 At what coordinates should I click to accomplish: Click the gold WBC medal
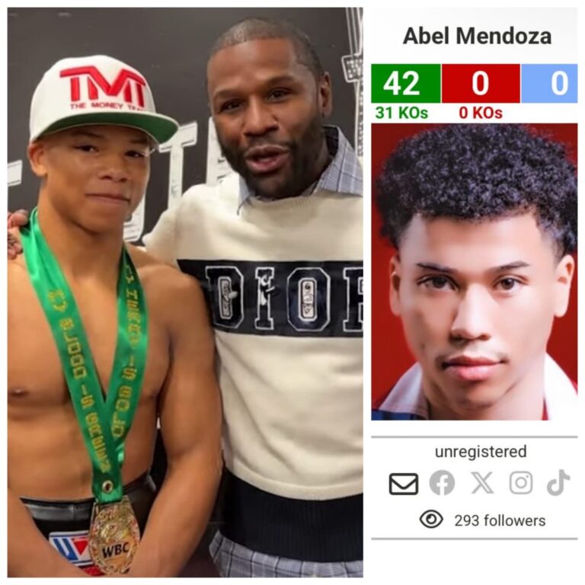[x=114, y=536]
